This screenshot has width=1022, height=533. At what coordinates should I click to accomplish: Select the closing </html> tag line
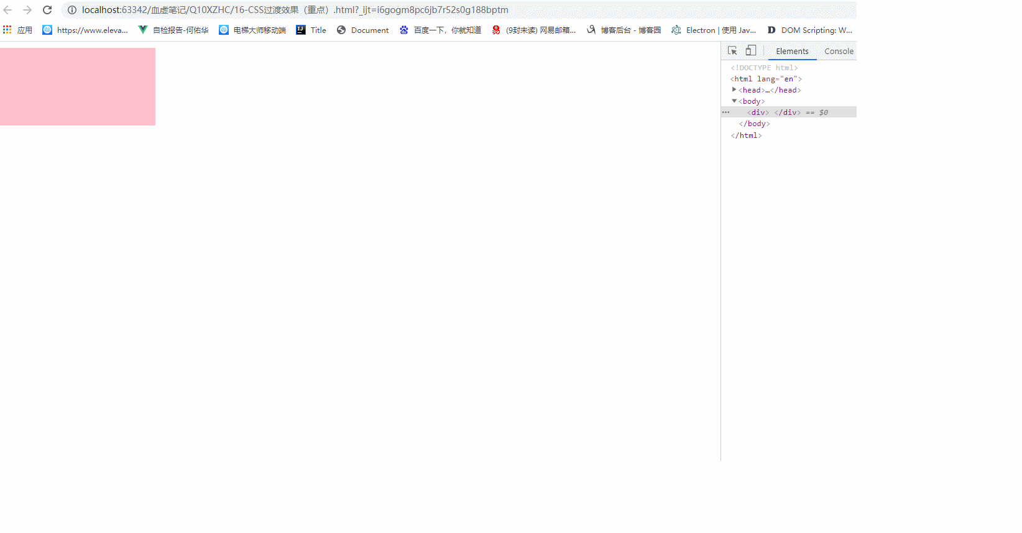click(x=746, y=135)
